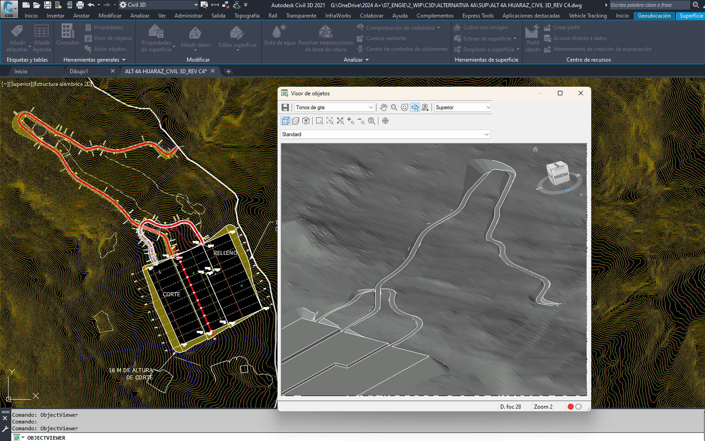Toggle the constrained orbit tool in viewer
This screenshot has width=705, height=441.
tap(415, 107)
